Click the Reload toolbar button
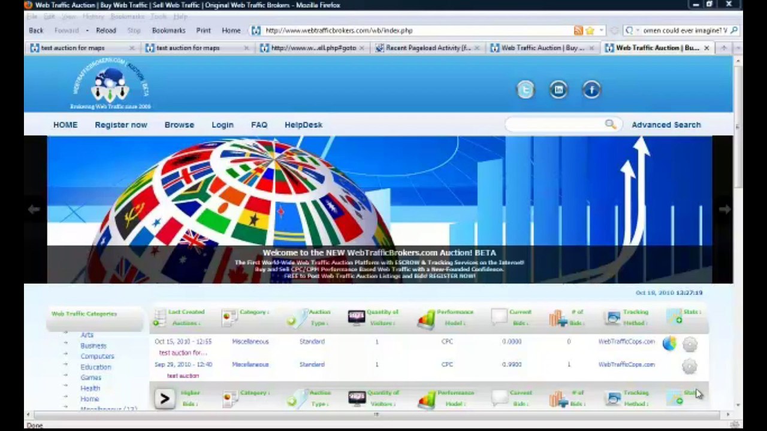The height and width of the screenshot is (431, 767). point(106,31)
